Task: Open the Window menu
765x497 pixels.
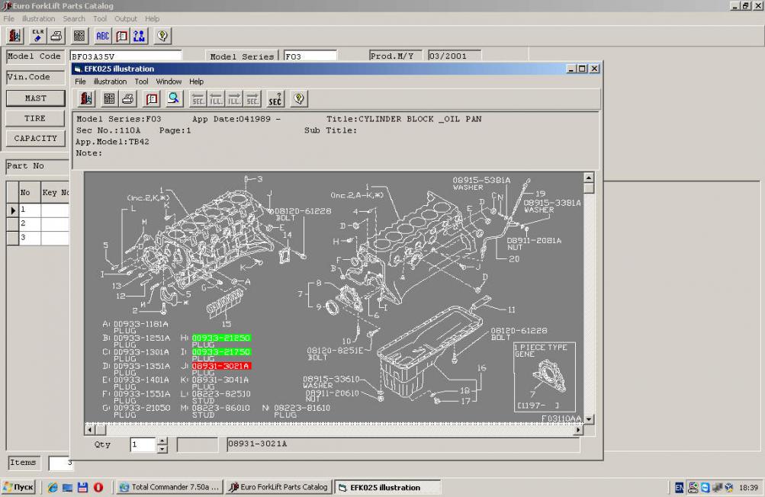Action: pyautogui.click(x=169, y=82)
